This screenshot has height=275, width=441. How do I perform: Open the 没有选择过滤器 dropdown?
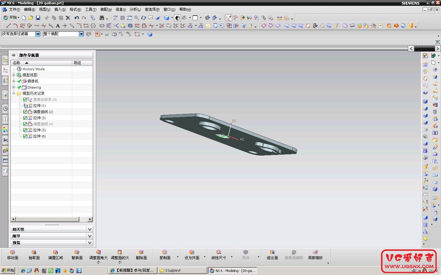pyautogui.click(x=38, y=34)
